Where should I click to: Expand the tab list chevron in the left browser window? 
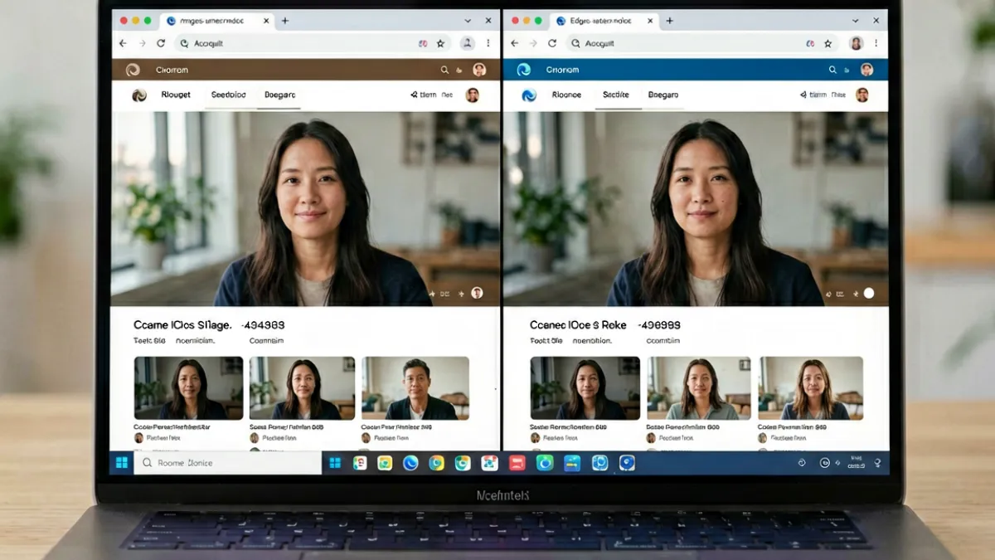(470, 21)
